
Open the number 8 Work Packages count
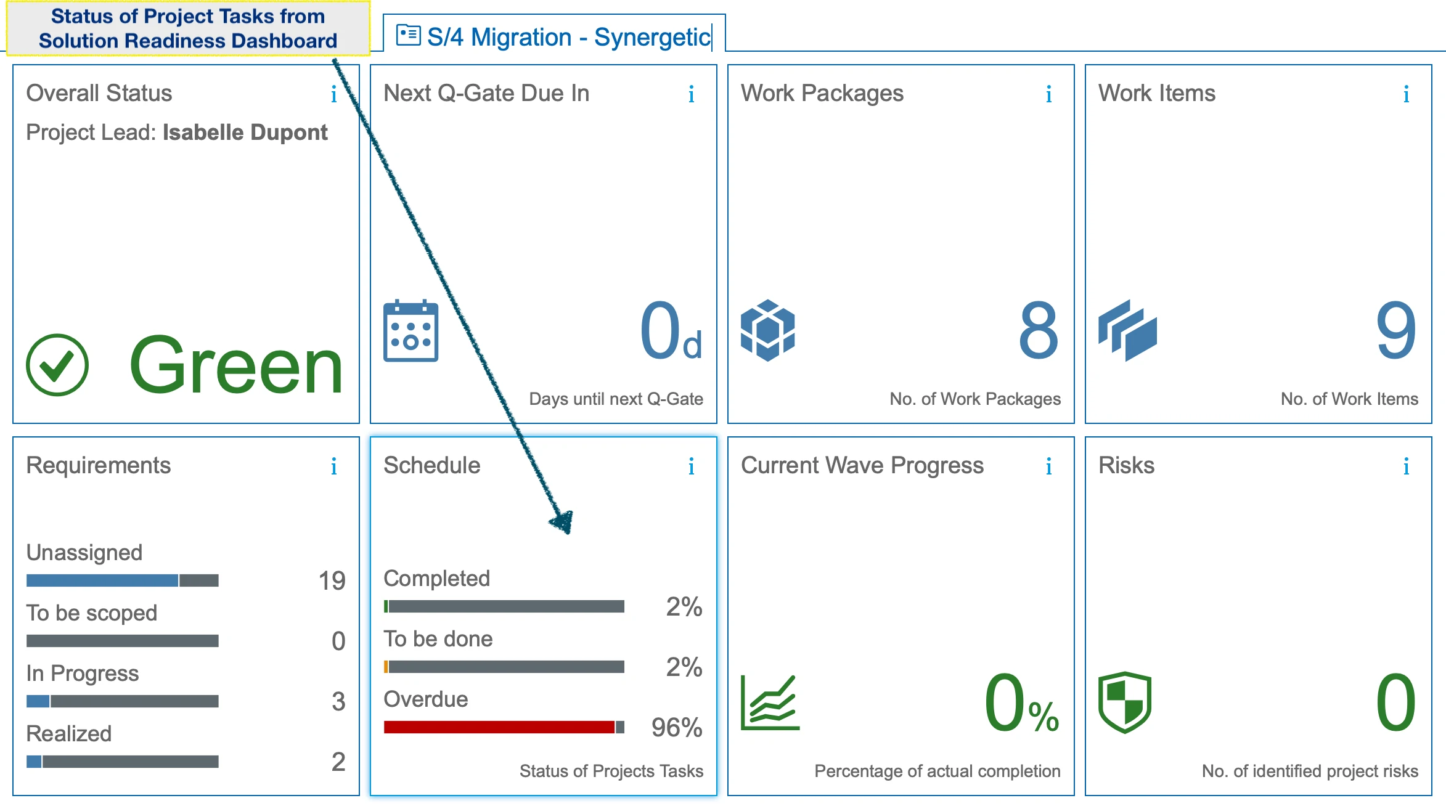[x=1039, y=331]
